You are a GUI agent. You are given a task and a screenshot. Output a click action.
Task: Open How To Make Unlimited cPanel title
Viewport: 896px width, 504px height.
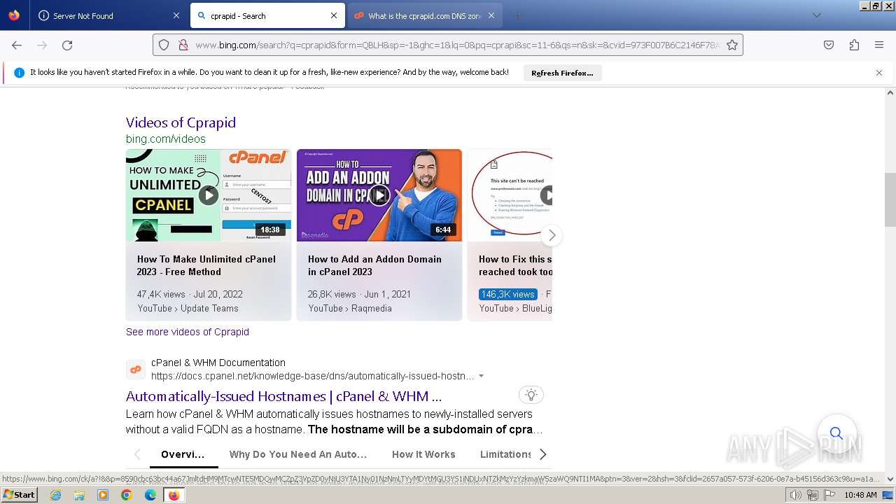click(x=206, y=265)
